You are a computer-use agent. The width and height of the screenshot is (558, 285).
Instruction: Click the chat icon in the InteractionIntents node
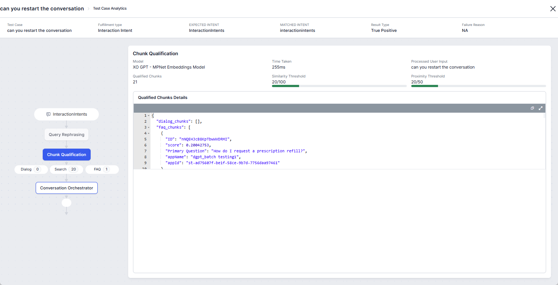(48, 115)
